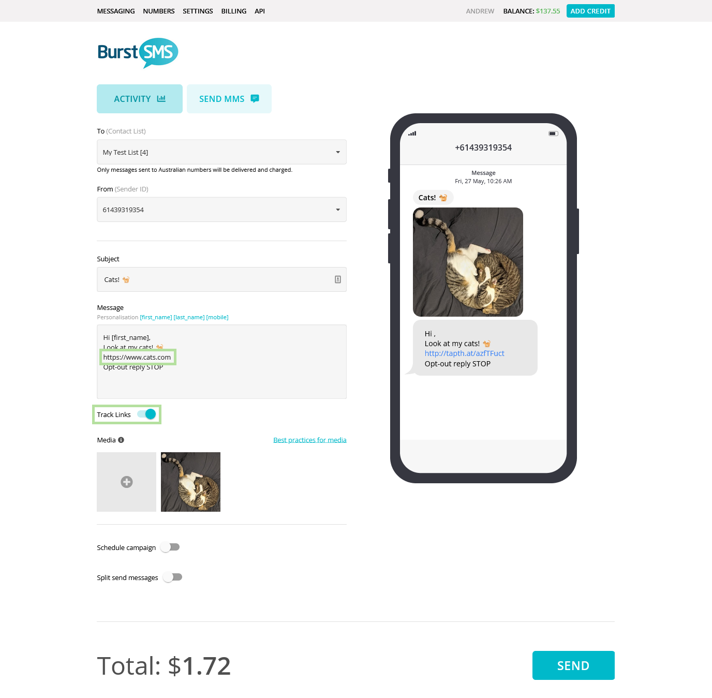Viewport: 712px width, 698px height.
Task: Click the plus icon to add media
Action: pos(127,482)
